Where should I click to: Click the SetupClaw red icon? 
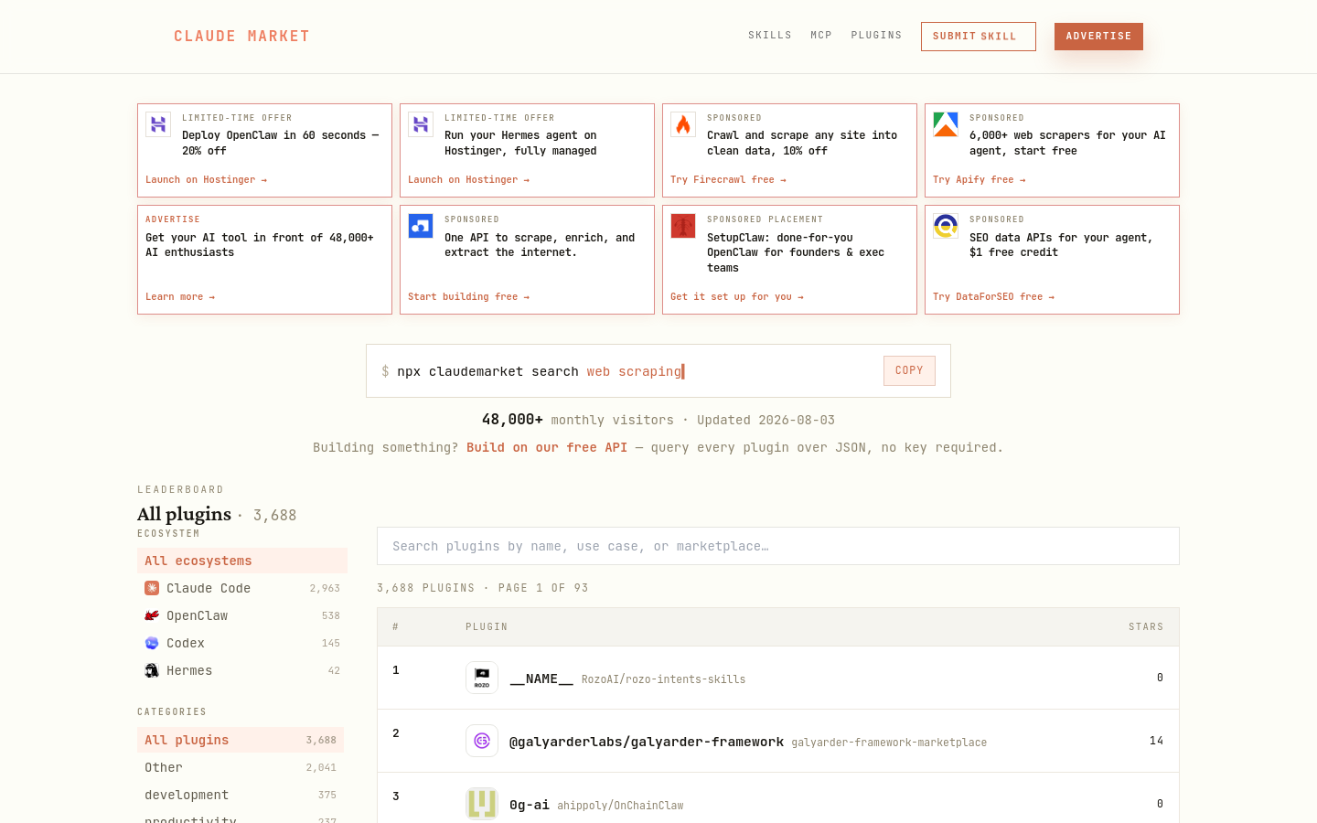tap(683, 226)
